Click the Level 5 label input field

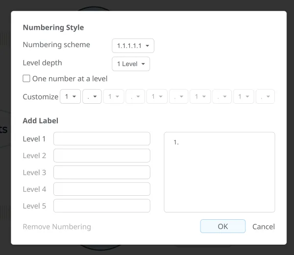point(101,206)
